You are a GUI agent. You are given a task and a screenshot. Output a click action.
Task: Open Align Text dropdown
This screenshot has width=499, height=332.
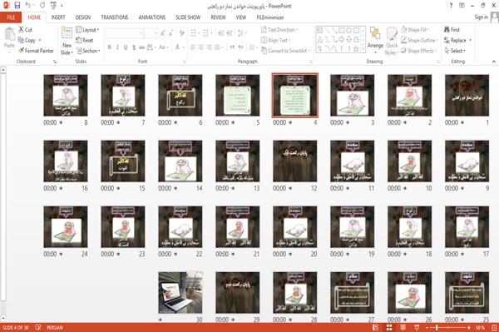[x=275, y=40]
